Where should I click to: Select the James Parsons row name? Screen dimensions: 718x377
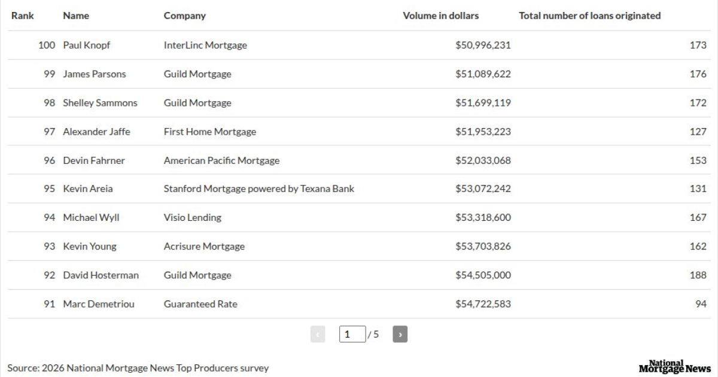(x=95, y=74)
